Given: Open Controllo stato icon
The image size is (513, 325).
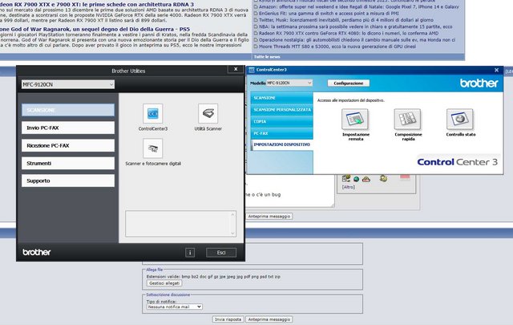Looking at the screenshot, I should [459, 120].
